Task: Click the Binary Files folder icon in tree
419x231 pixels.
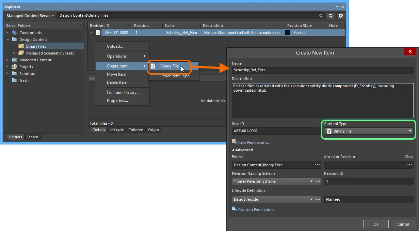Action: (21, 46)
